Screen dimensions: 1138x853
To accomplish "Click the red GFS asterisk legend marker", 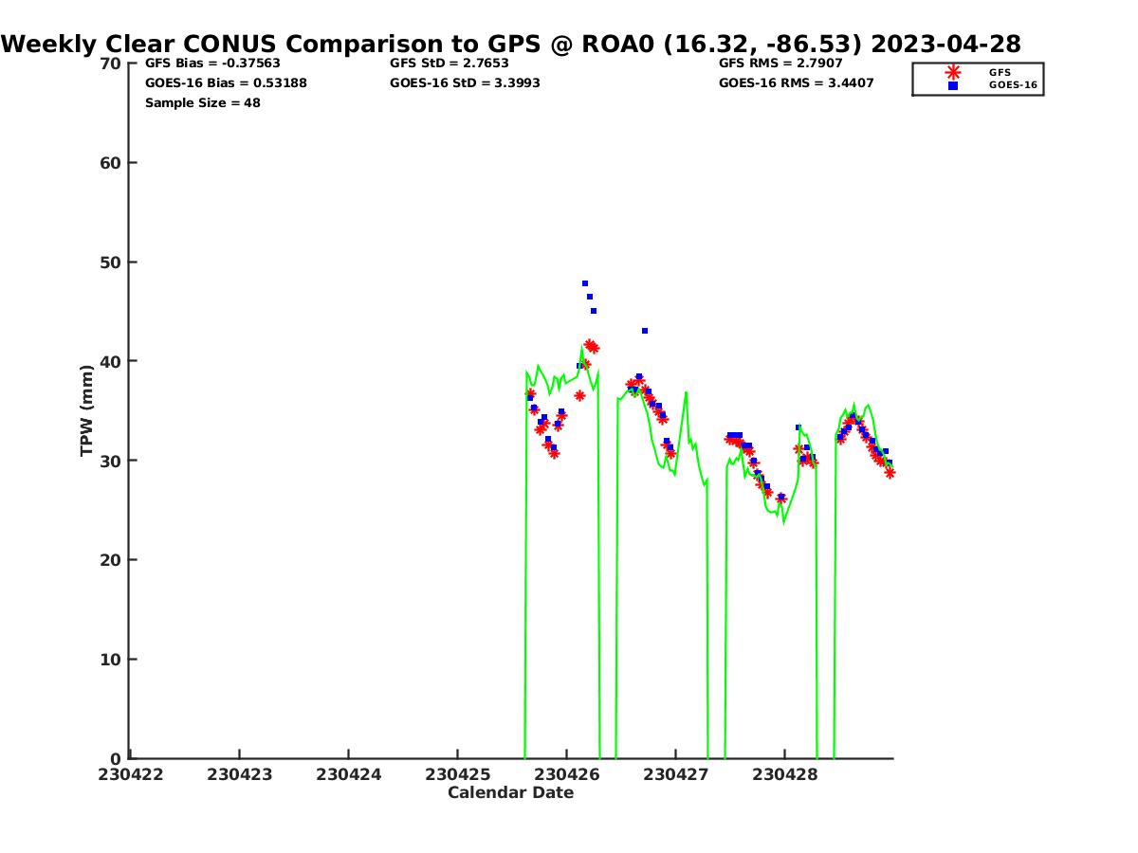I will click(953, 72).
